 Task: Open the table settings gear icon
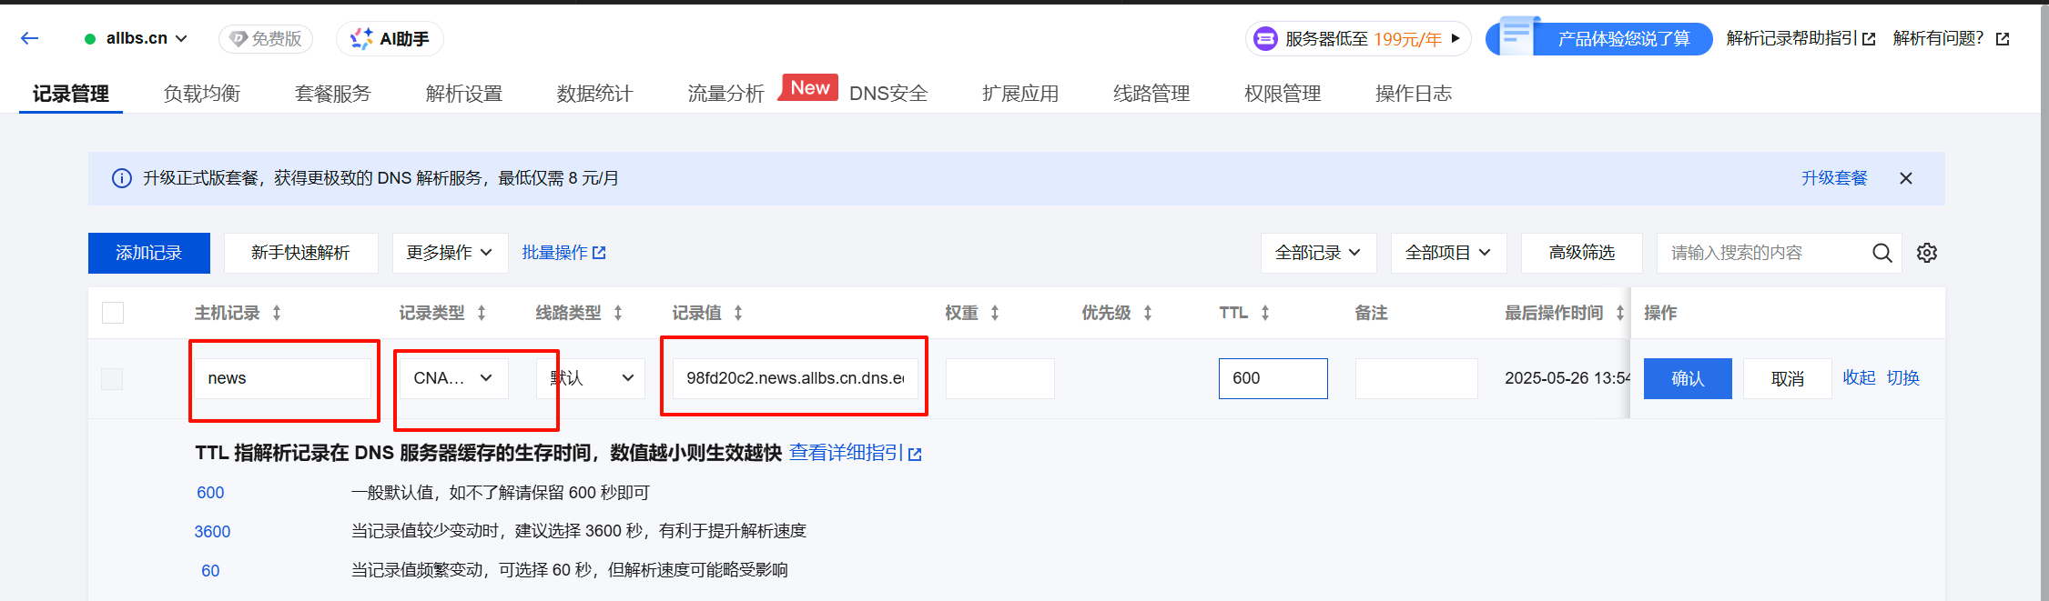tap(1927, 253)
